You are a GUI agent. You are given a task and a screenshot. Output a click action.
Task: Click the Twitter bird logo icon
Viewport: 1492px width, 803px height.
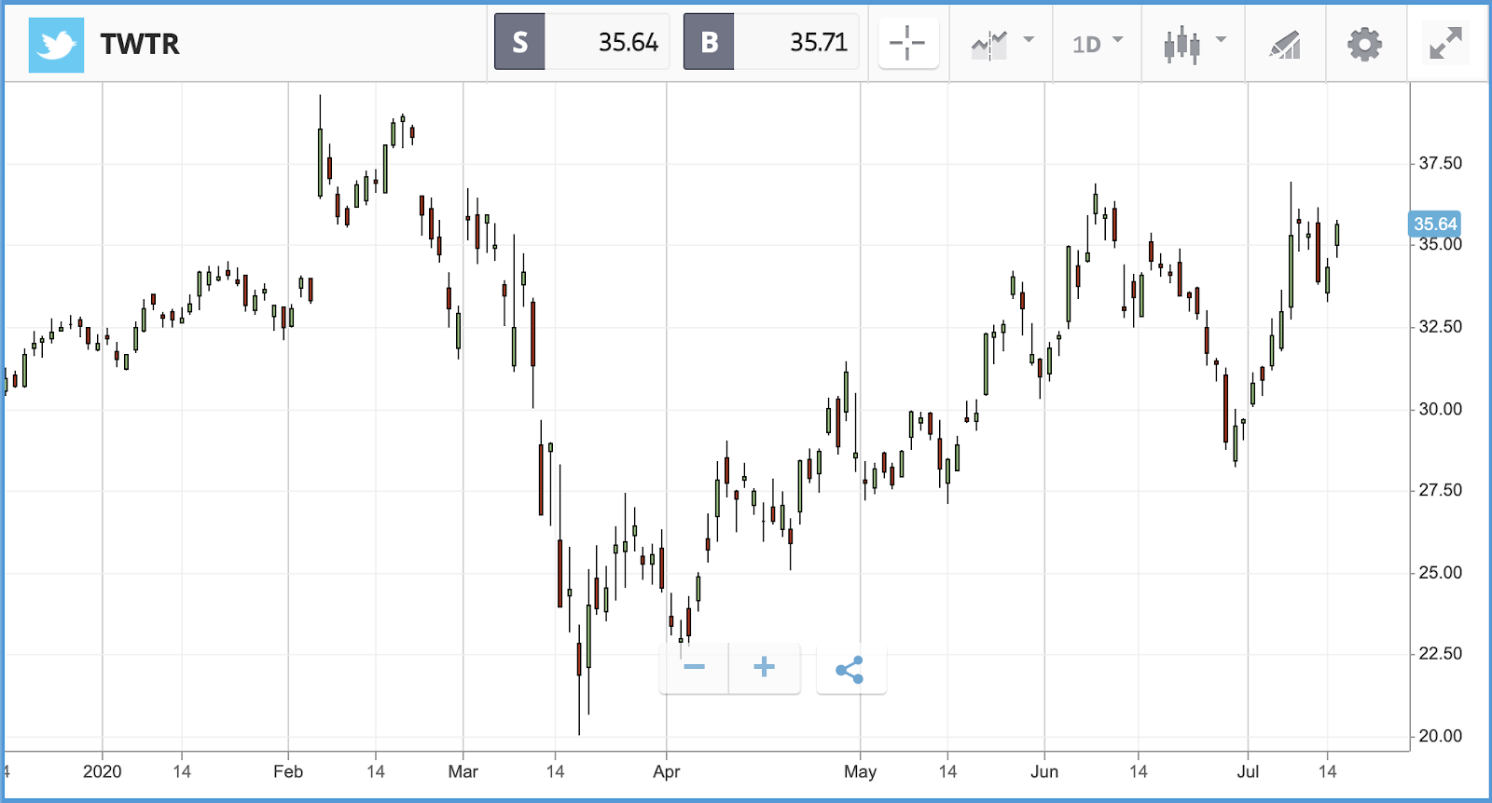[56, 44]
